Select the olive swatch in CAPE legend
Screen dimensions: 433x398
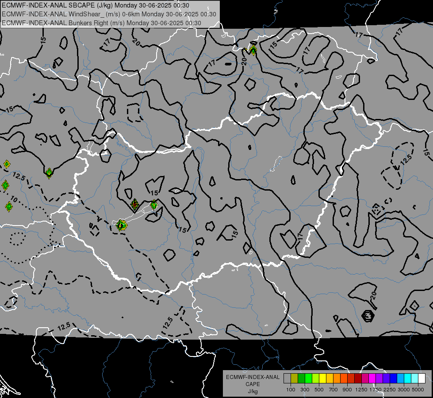pos(295,379)
